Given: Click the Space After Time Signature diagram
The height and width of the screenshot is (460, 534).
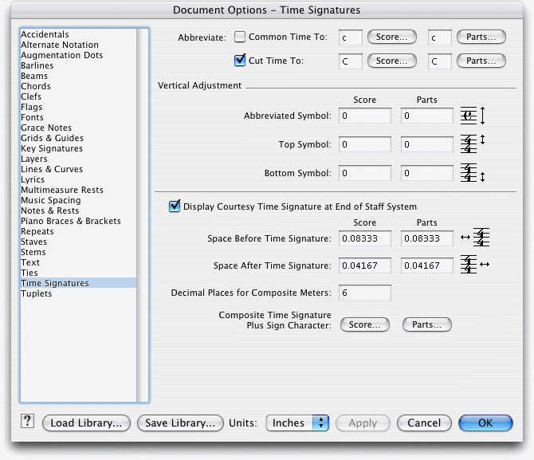Looking at the screenshot, I should [x=475, y=265].
